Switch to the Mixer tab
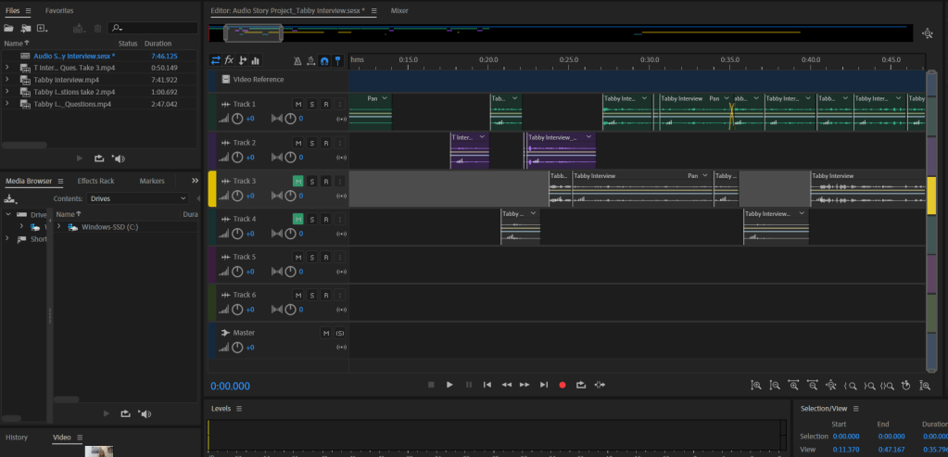This screenshot has height=457, width=948. [399, 10]
